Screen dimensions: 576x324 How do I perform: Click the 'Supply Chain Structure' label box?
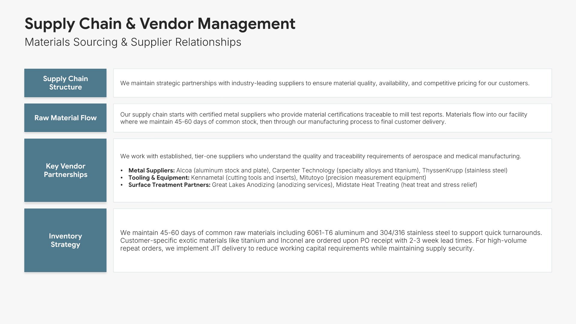(x=65, y=83)
